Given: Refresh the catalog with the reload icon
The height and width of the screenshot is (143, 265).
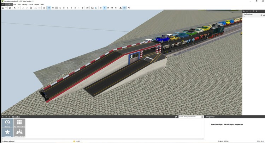Looking at the screenshot, I should [176, 117].
